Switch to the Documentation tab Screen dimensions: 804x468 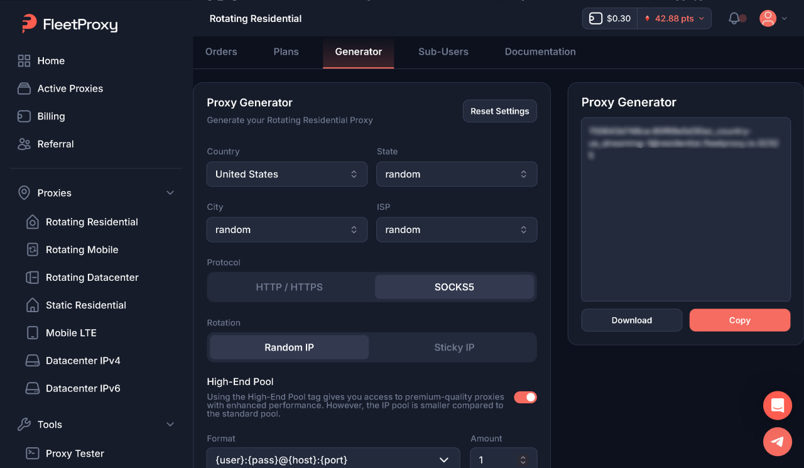tap(540, 52)
